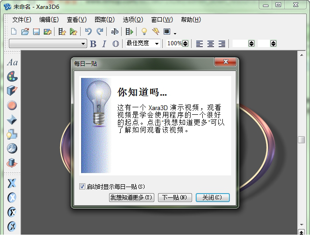310x244 pixels.
Task: Select the blue diamond bevel tool
Action: (12, 119)
